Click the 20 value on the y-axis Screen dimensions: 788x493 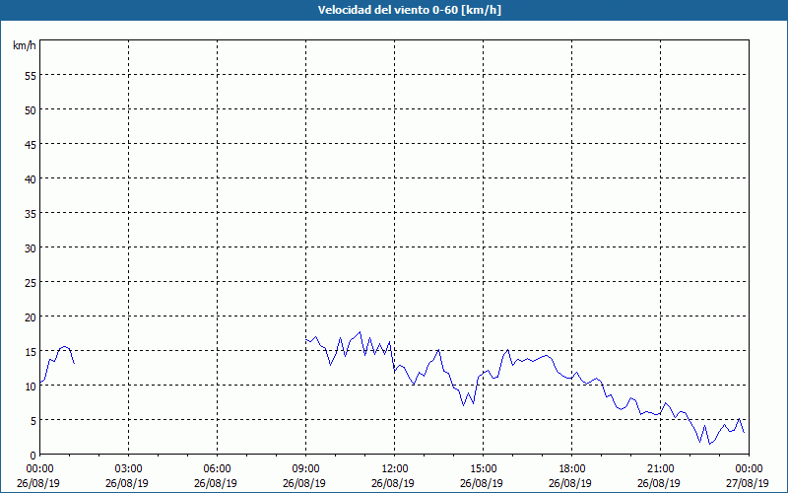point(31,317)
